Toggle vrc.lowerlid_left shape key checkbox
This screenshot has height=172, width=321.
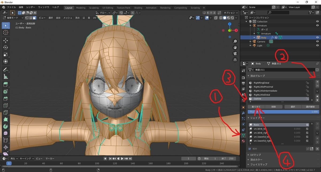pos(307,137)
